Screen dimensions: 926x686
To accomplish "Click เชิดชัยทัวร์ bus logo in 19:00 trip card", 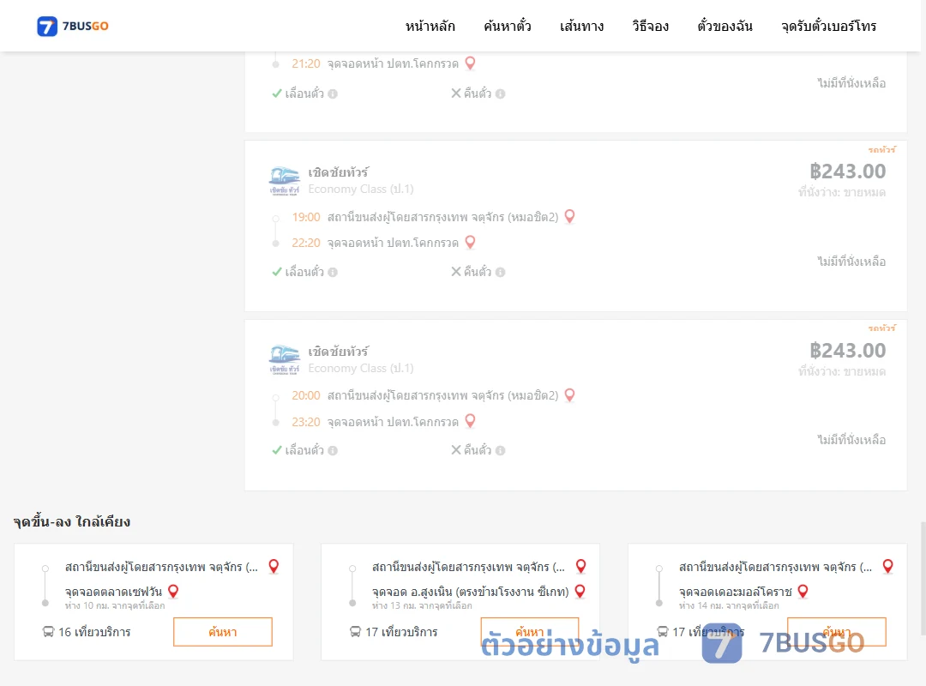I will click(284, 181).
